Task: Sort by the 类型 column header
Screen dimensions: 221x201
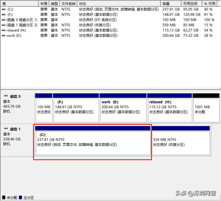Action: click(54, 4)
